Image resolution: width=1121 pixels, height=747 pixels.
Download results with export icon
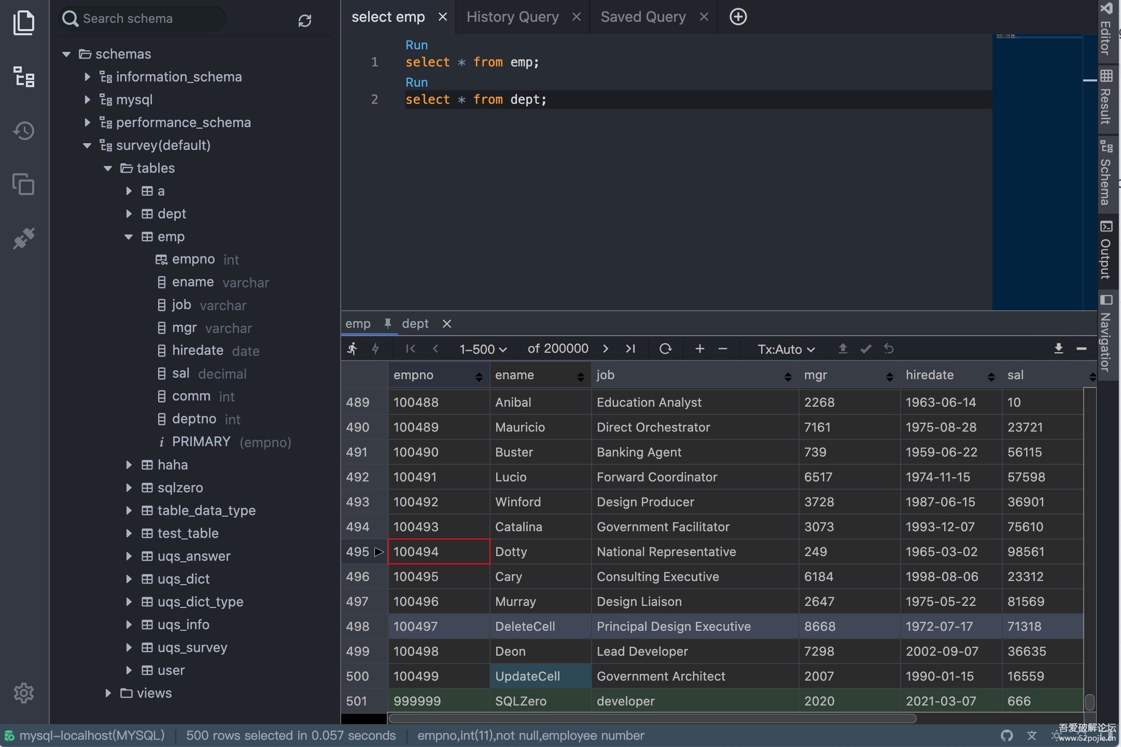(1058, 349)
